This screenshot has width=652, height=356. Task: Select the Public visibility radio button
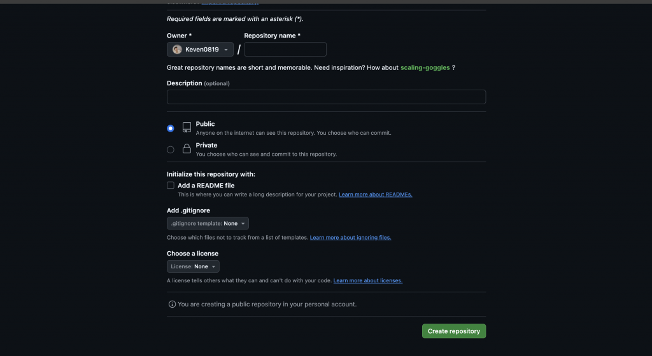[171, 128]
